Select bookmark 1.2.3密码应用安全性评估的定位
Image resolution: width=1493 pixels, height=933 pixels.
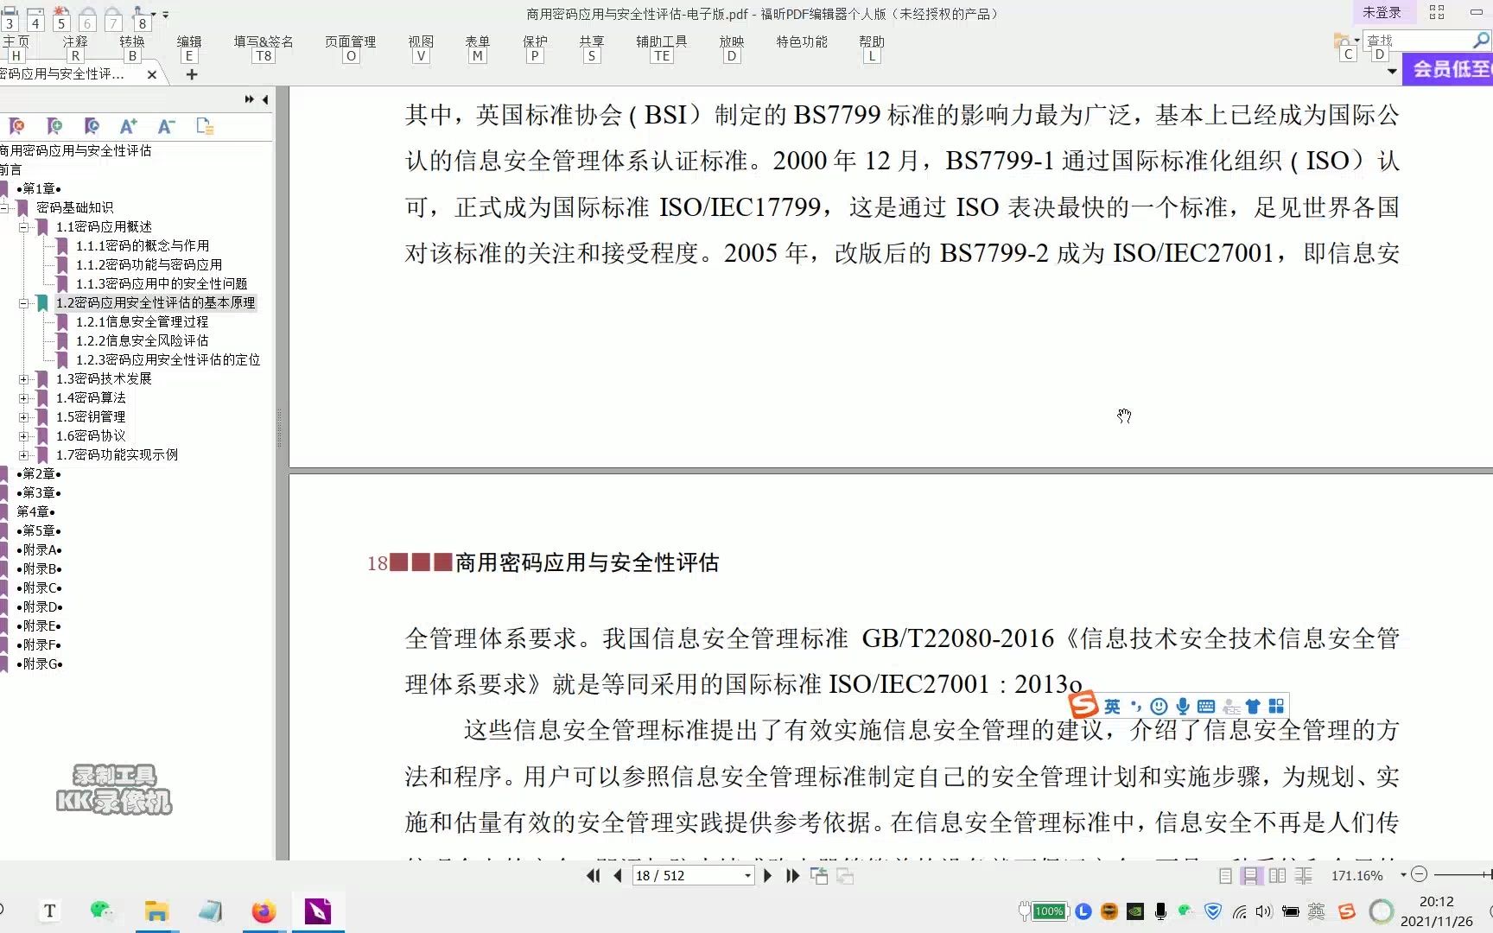[x=168, y=359]
